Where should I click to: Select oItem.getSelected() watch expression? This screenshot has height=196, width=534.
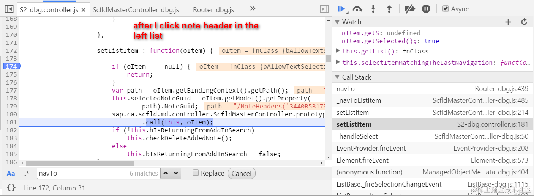point(390,41)
